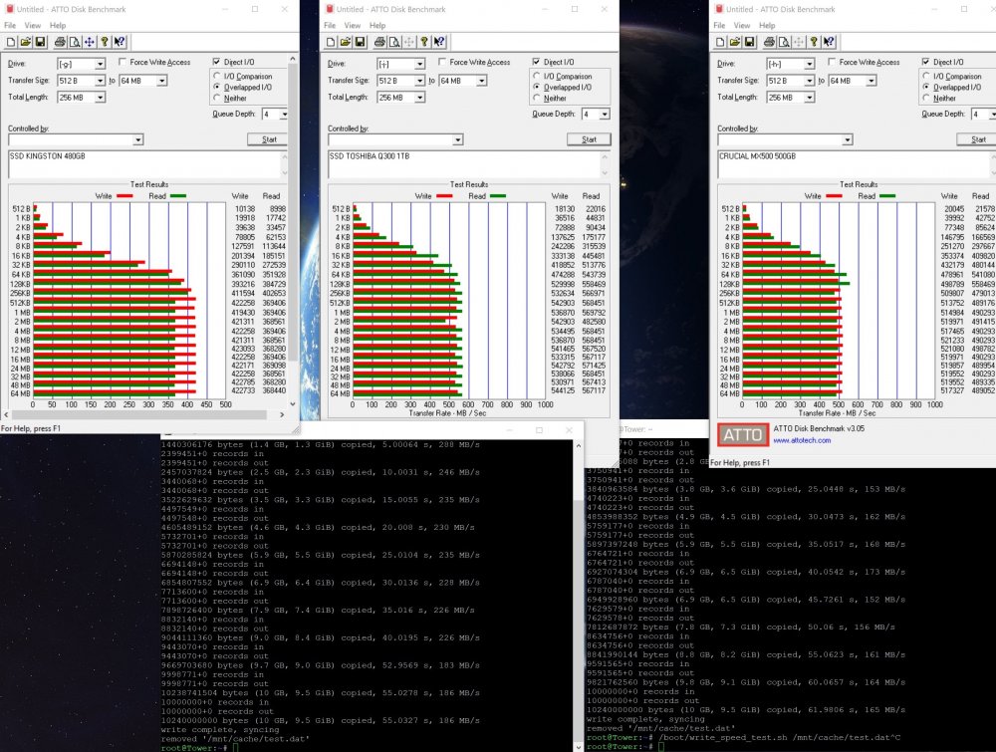996x752 pixels.
Task: Click Print Preview icon in Crucial ATTO window
Action: 784,42
